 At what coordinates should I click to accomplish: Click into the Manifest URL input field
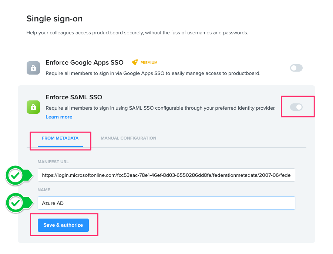point(166,175)
